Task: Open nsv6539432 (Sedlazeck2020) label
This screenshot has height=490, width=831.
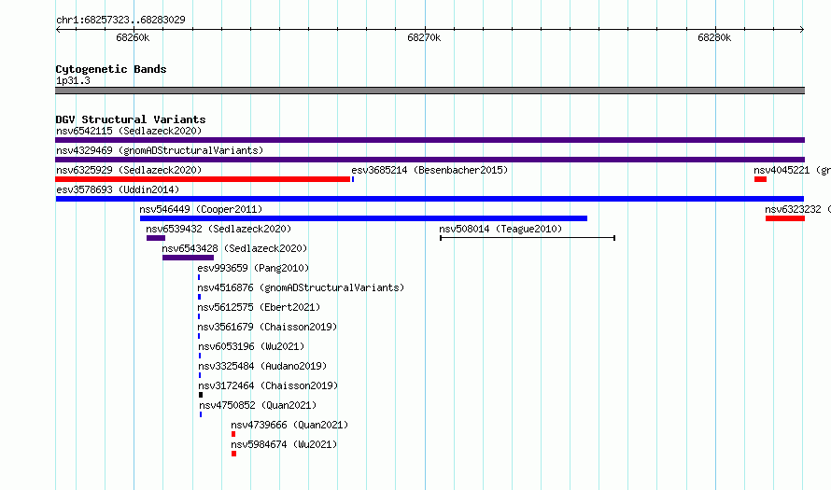Action: (x=218, y=229)
